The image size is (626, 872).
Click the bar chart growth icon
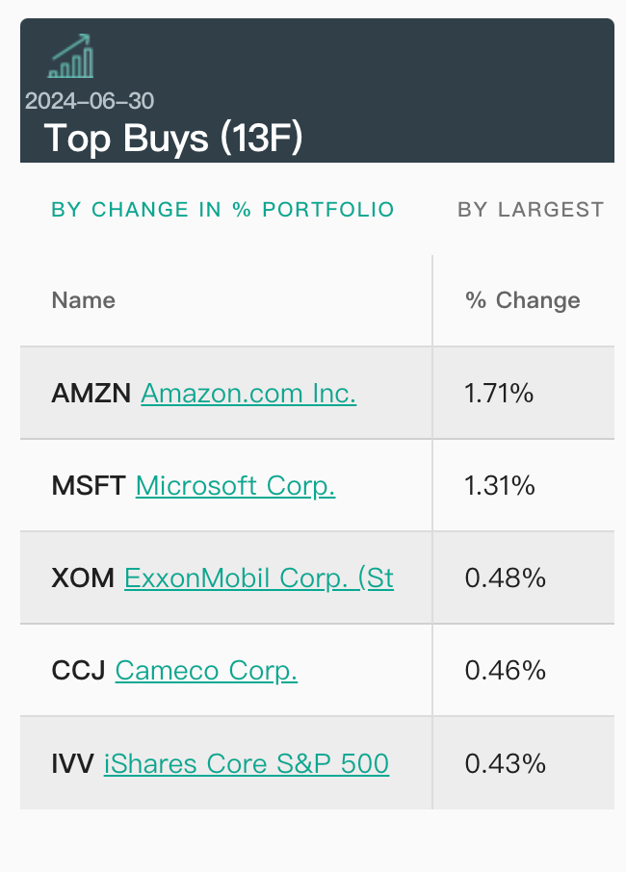tap(71, 57)
